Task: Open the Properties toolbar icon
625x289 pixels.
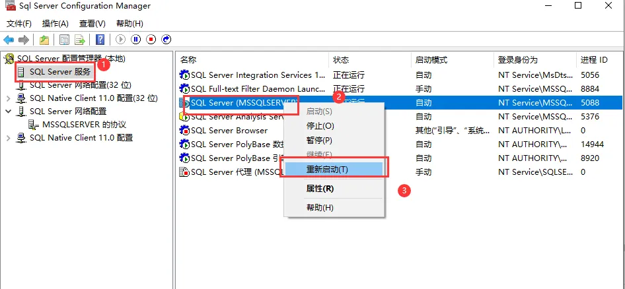Action: (x=64, y=40)
